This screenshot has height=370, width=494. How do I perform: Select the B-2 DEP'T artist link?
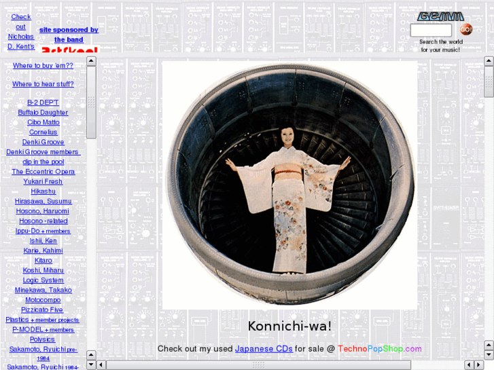point(43,103)
